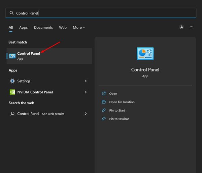Screen dimensions: 202x173
Task: Switch to the Documents filter tab
Action: click(43, 27)
